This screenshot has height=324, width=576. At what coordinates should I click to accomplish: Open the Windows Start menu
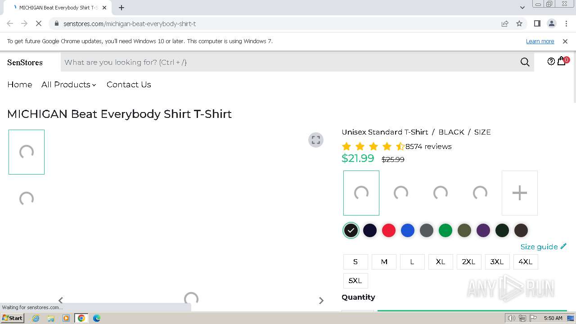coord(13,318)
